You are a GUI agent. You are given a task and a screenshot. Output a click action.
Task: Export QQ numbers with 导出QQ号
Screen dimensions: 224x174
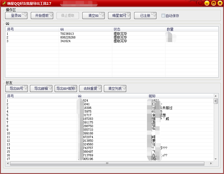17,88
